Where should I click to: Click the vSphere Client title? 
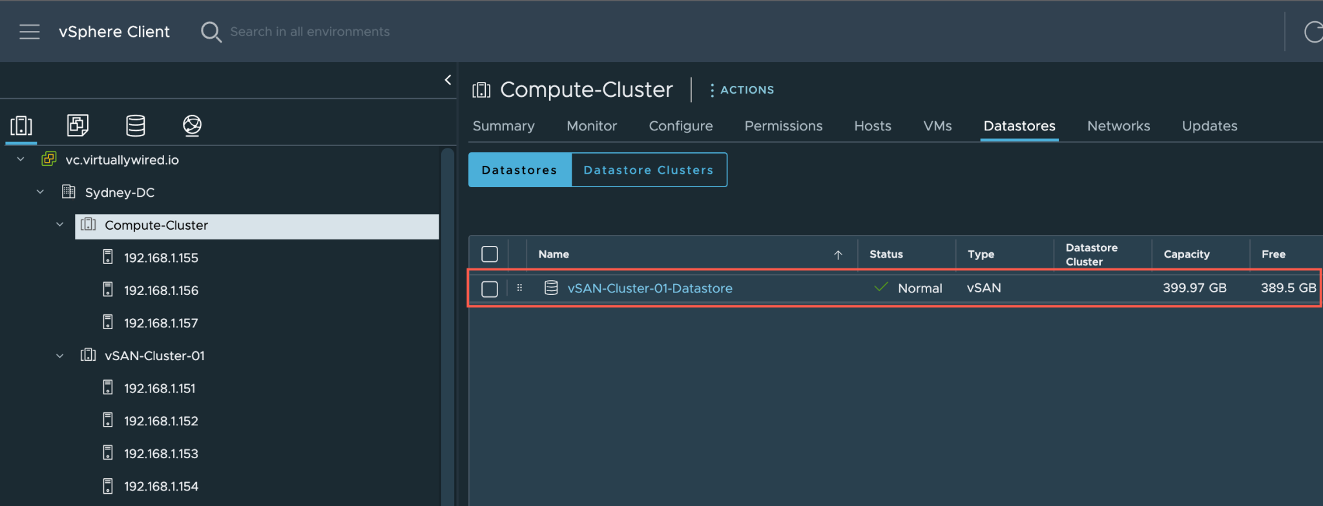(x=114, y=32)
